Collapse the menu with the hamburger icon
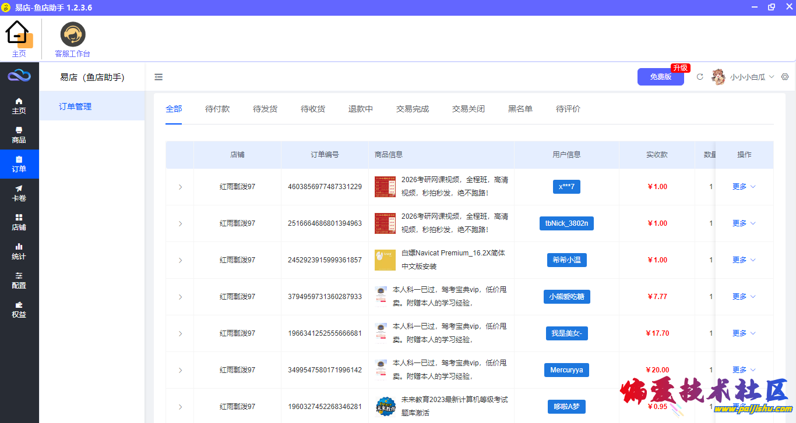The height and width of the screenshot is (423, 796). point(159,77)
